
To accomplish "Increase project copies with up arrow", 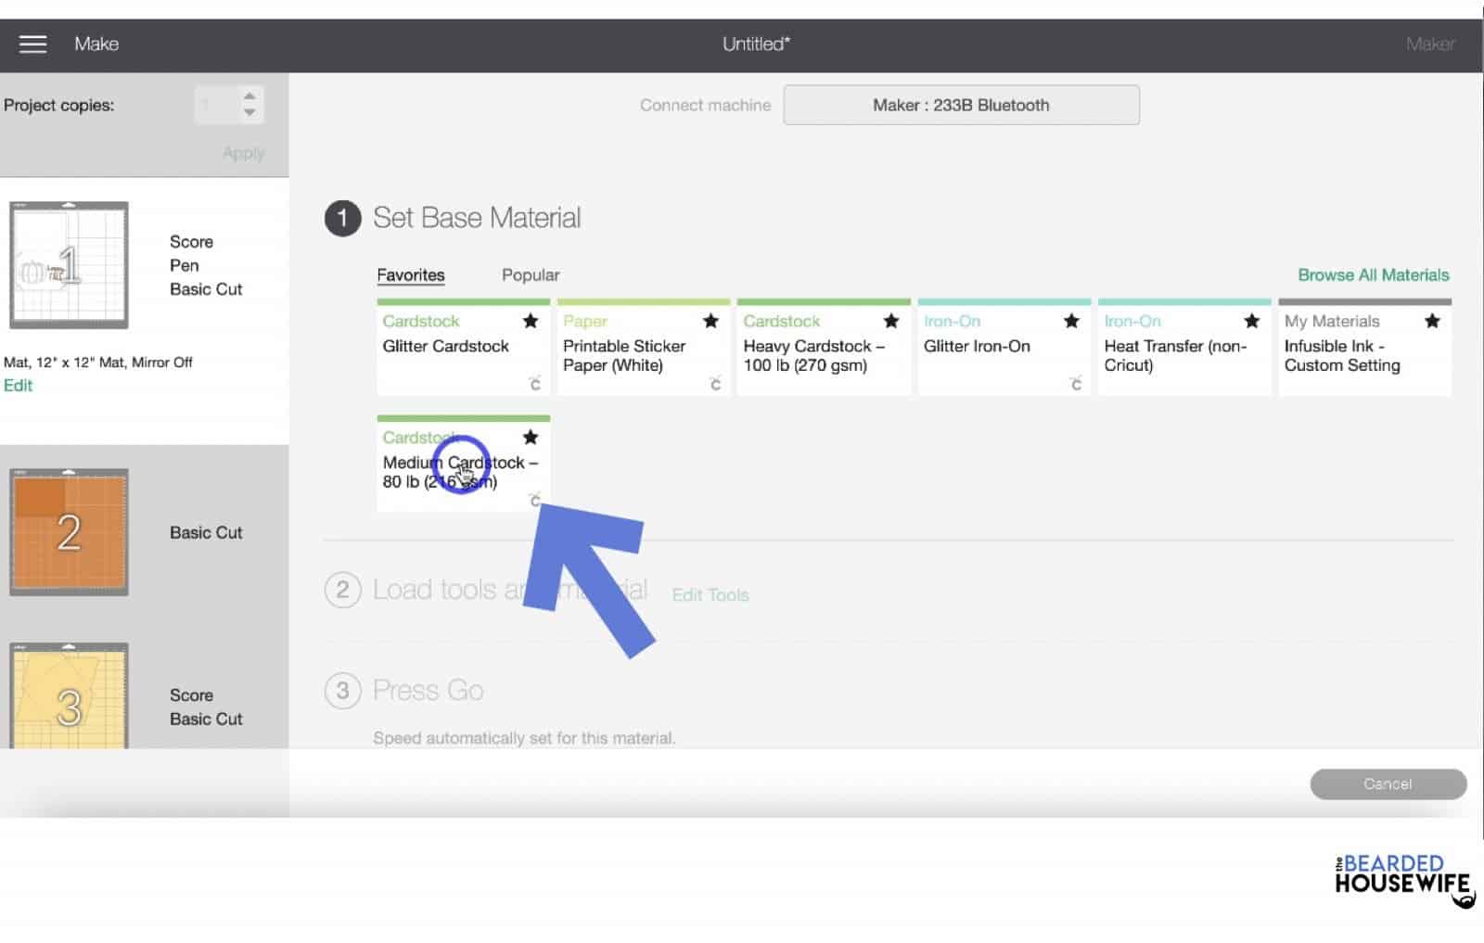I will [x=249, y=96].
